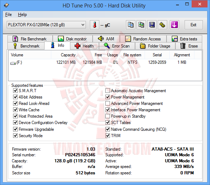Toggle the Power Management checkbox
The width and height of the screenshot is (210, 185).
107,97
